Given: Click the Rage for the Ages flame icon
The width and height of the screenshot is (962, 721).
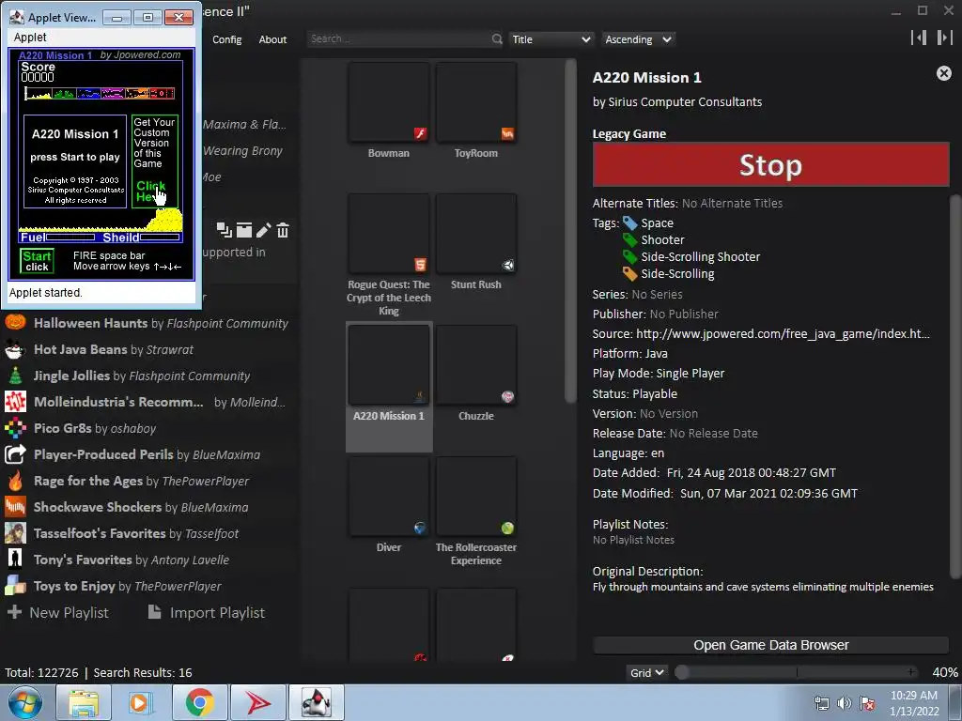Looking at the screenshot, I should point(15,481).
